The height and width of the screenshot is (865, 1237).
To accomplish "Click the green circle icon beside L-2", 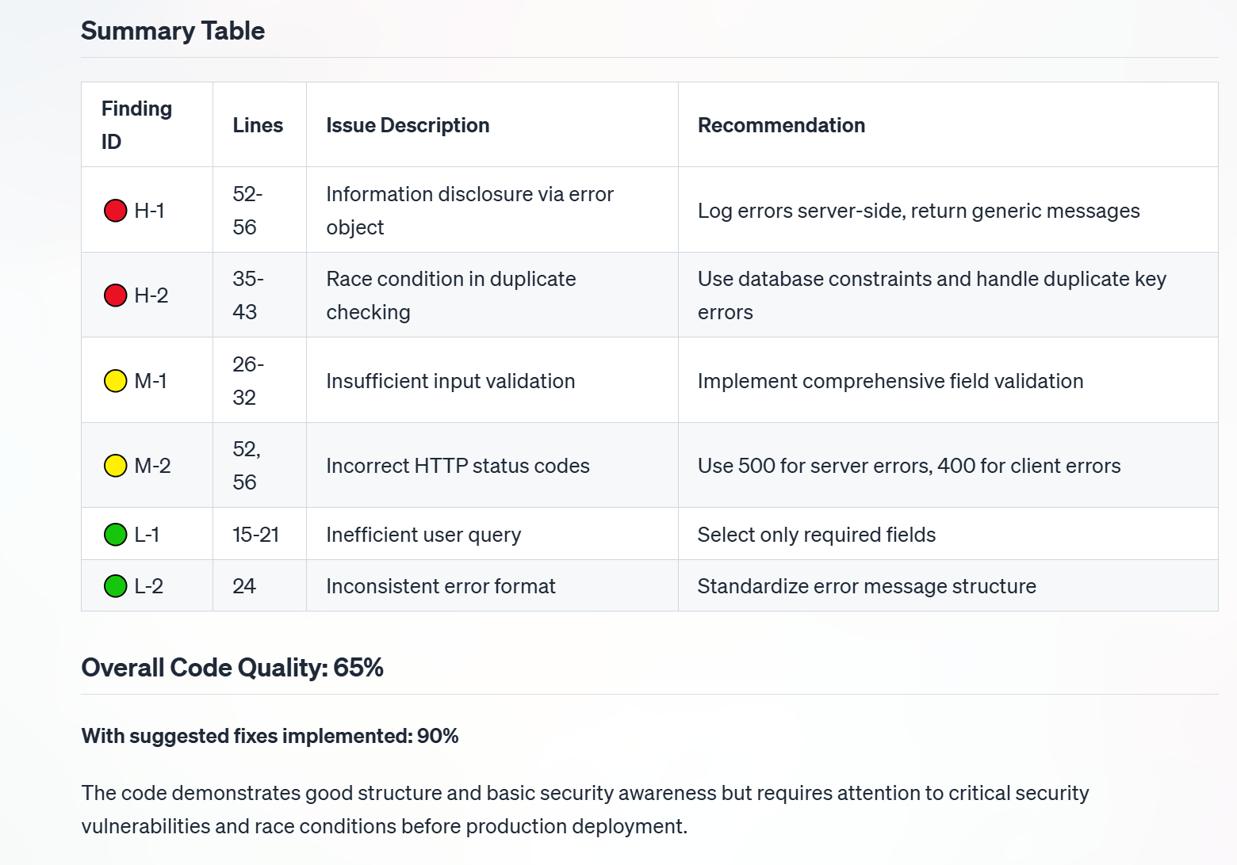I will click(116, 586).
